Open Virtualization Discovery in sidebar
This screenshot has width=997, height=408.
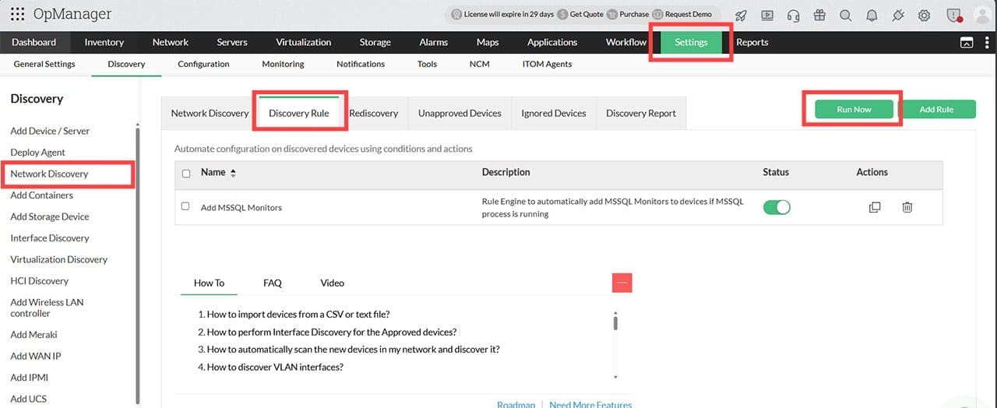click(x=59, y=259)
